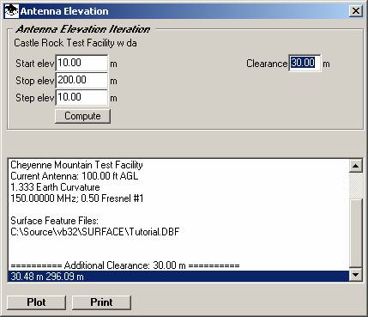Click the Stop elev input field

(x=81, y=80)
